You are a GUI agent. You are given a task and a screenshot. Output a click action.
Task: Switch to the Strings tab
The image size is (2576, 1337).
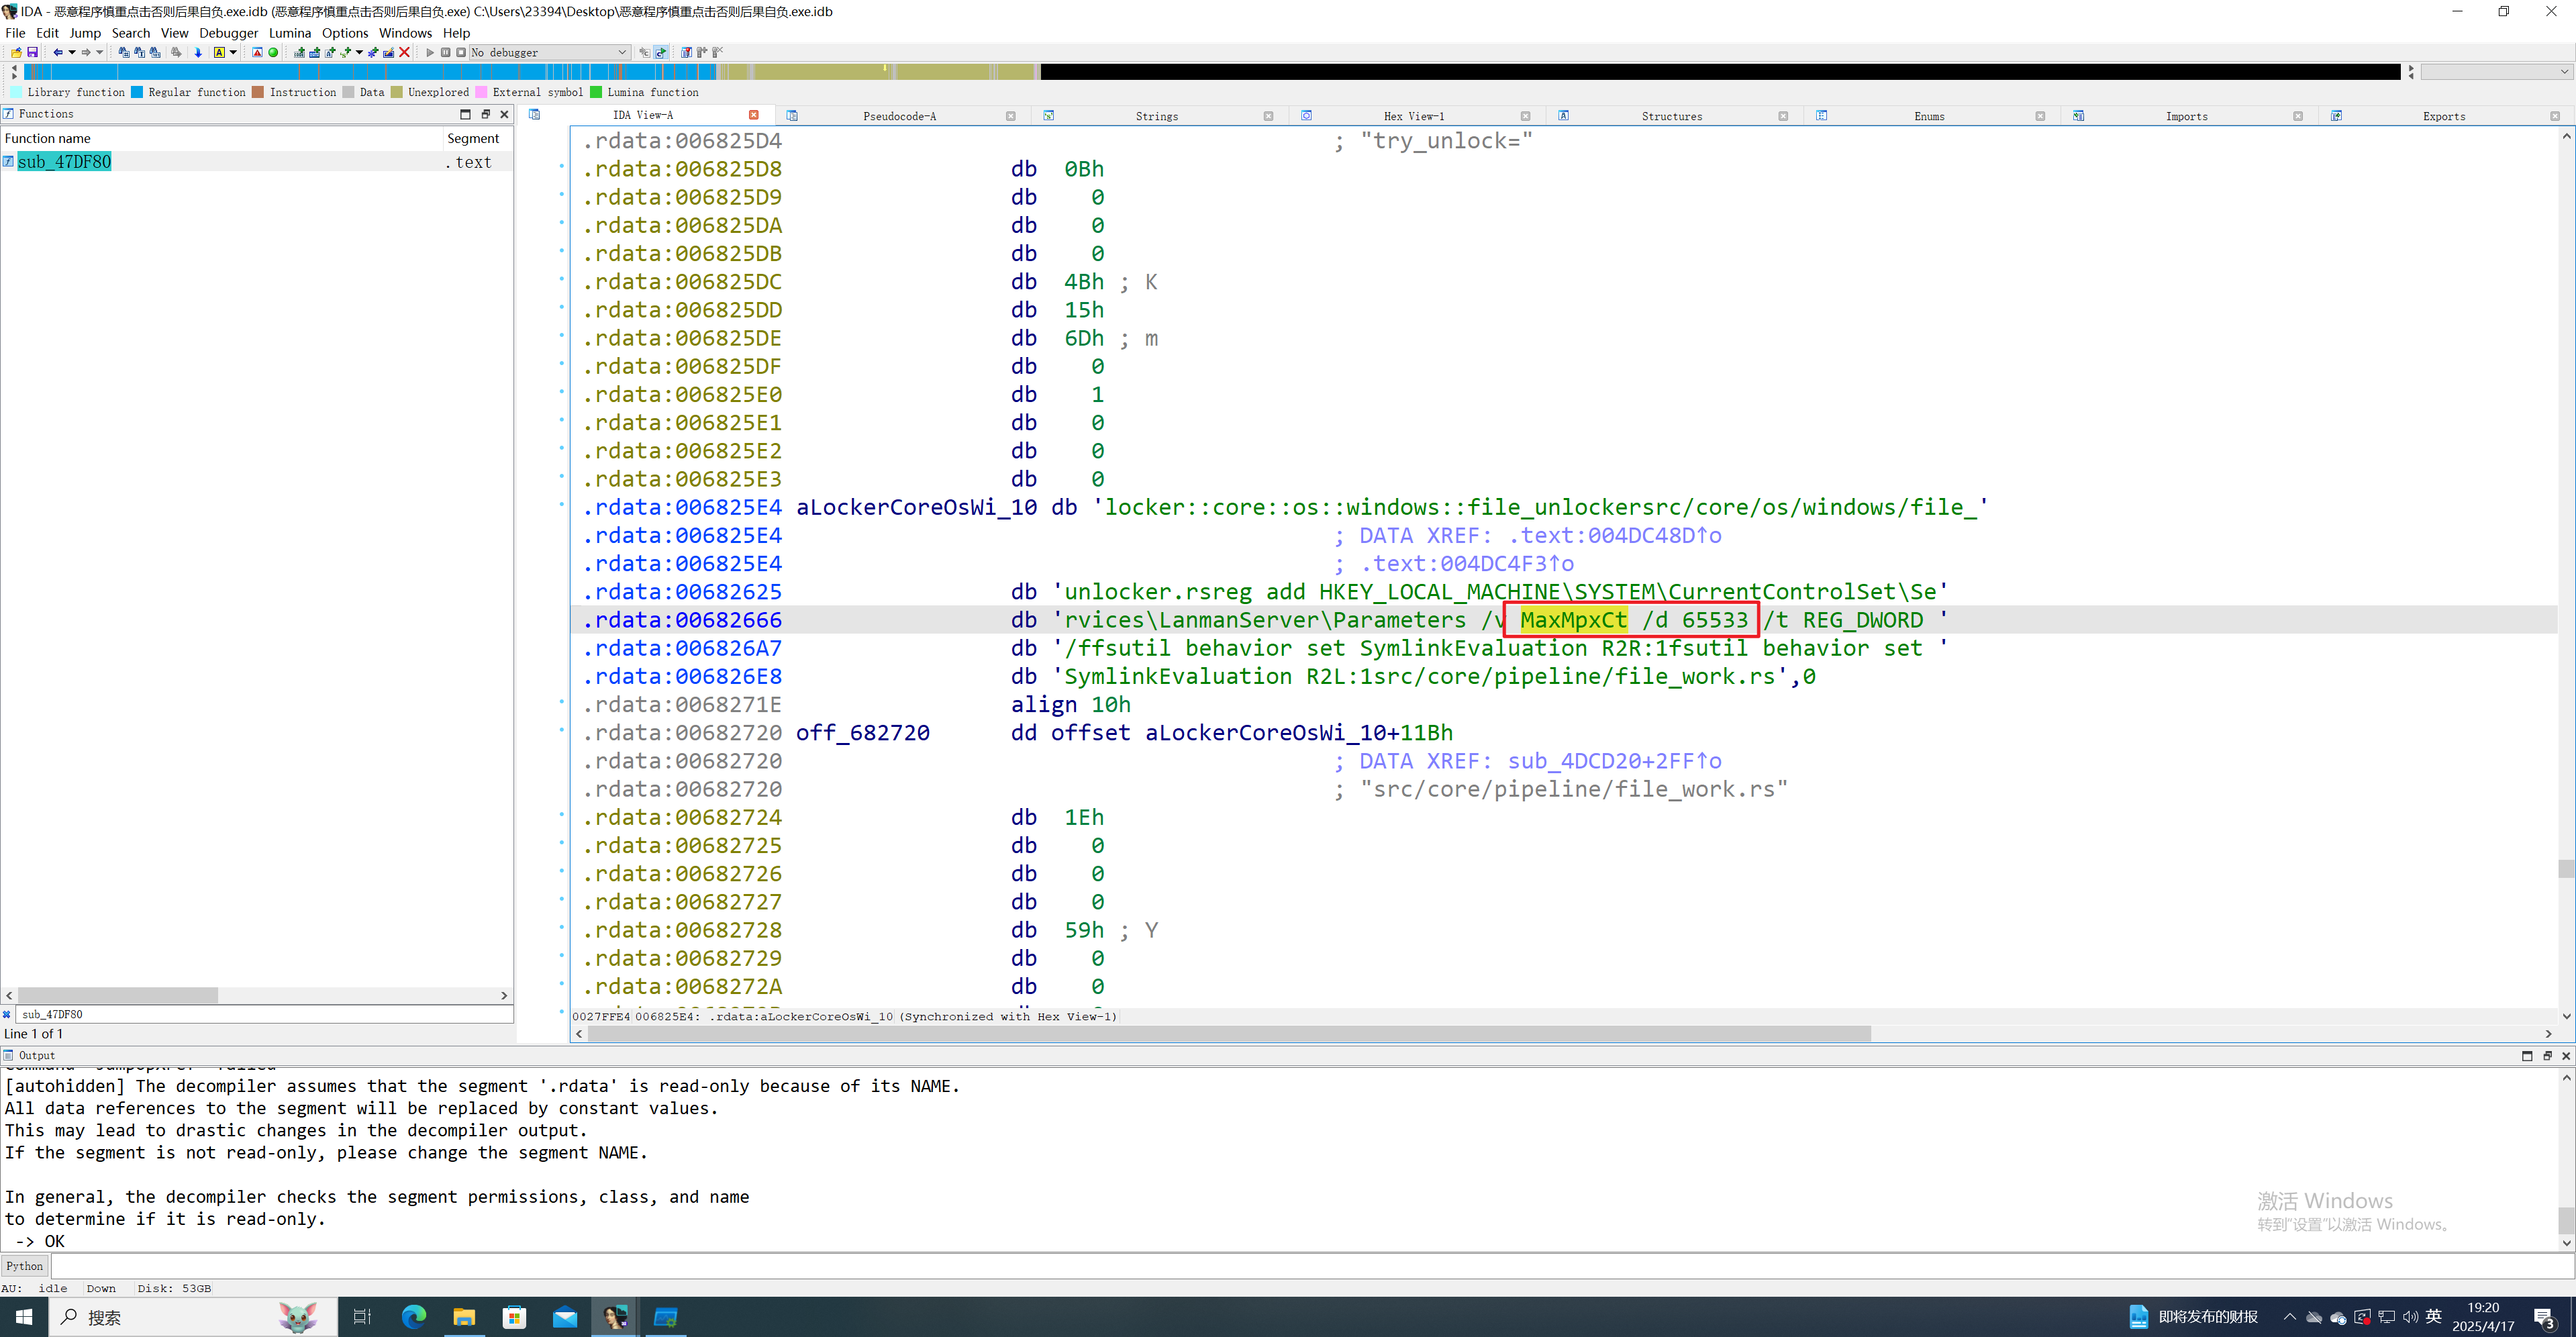[1156, 116]
